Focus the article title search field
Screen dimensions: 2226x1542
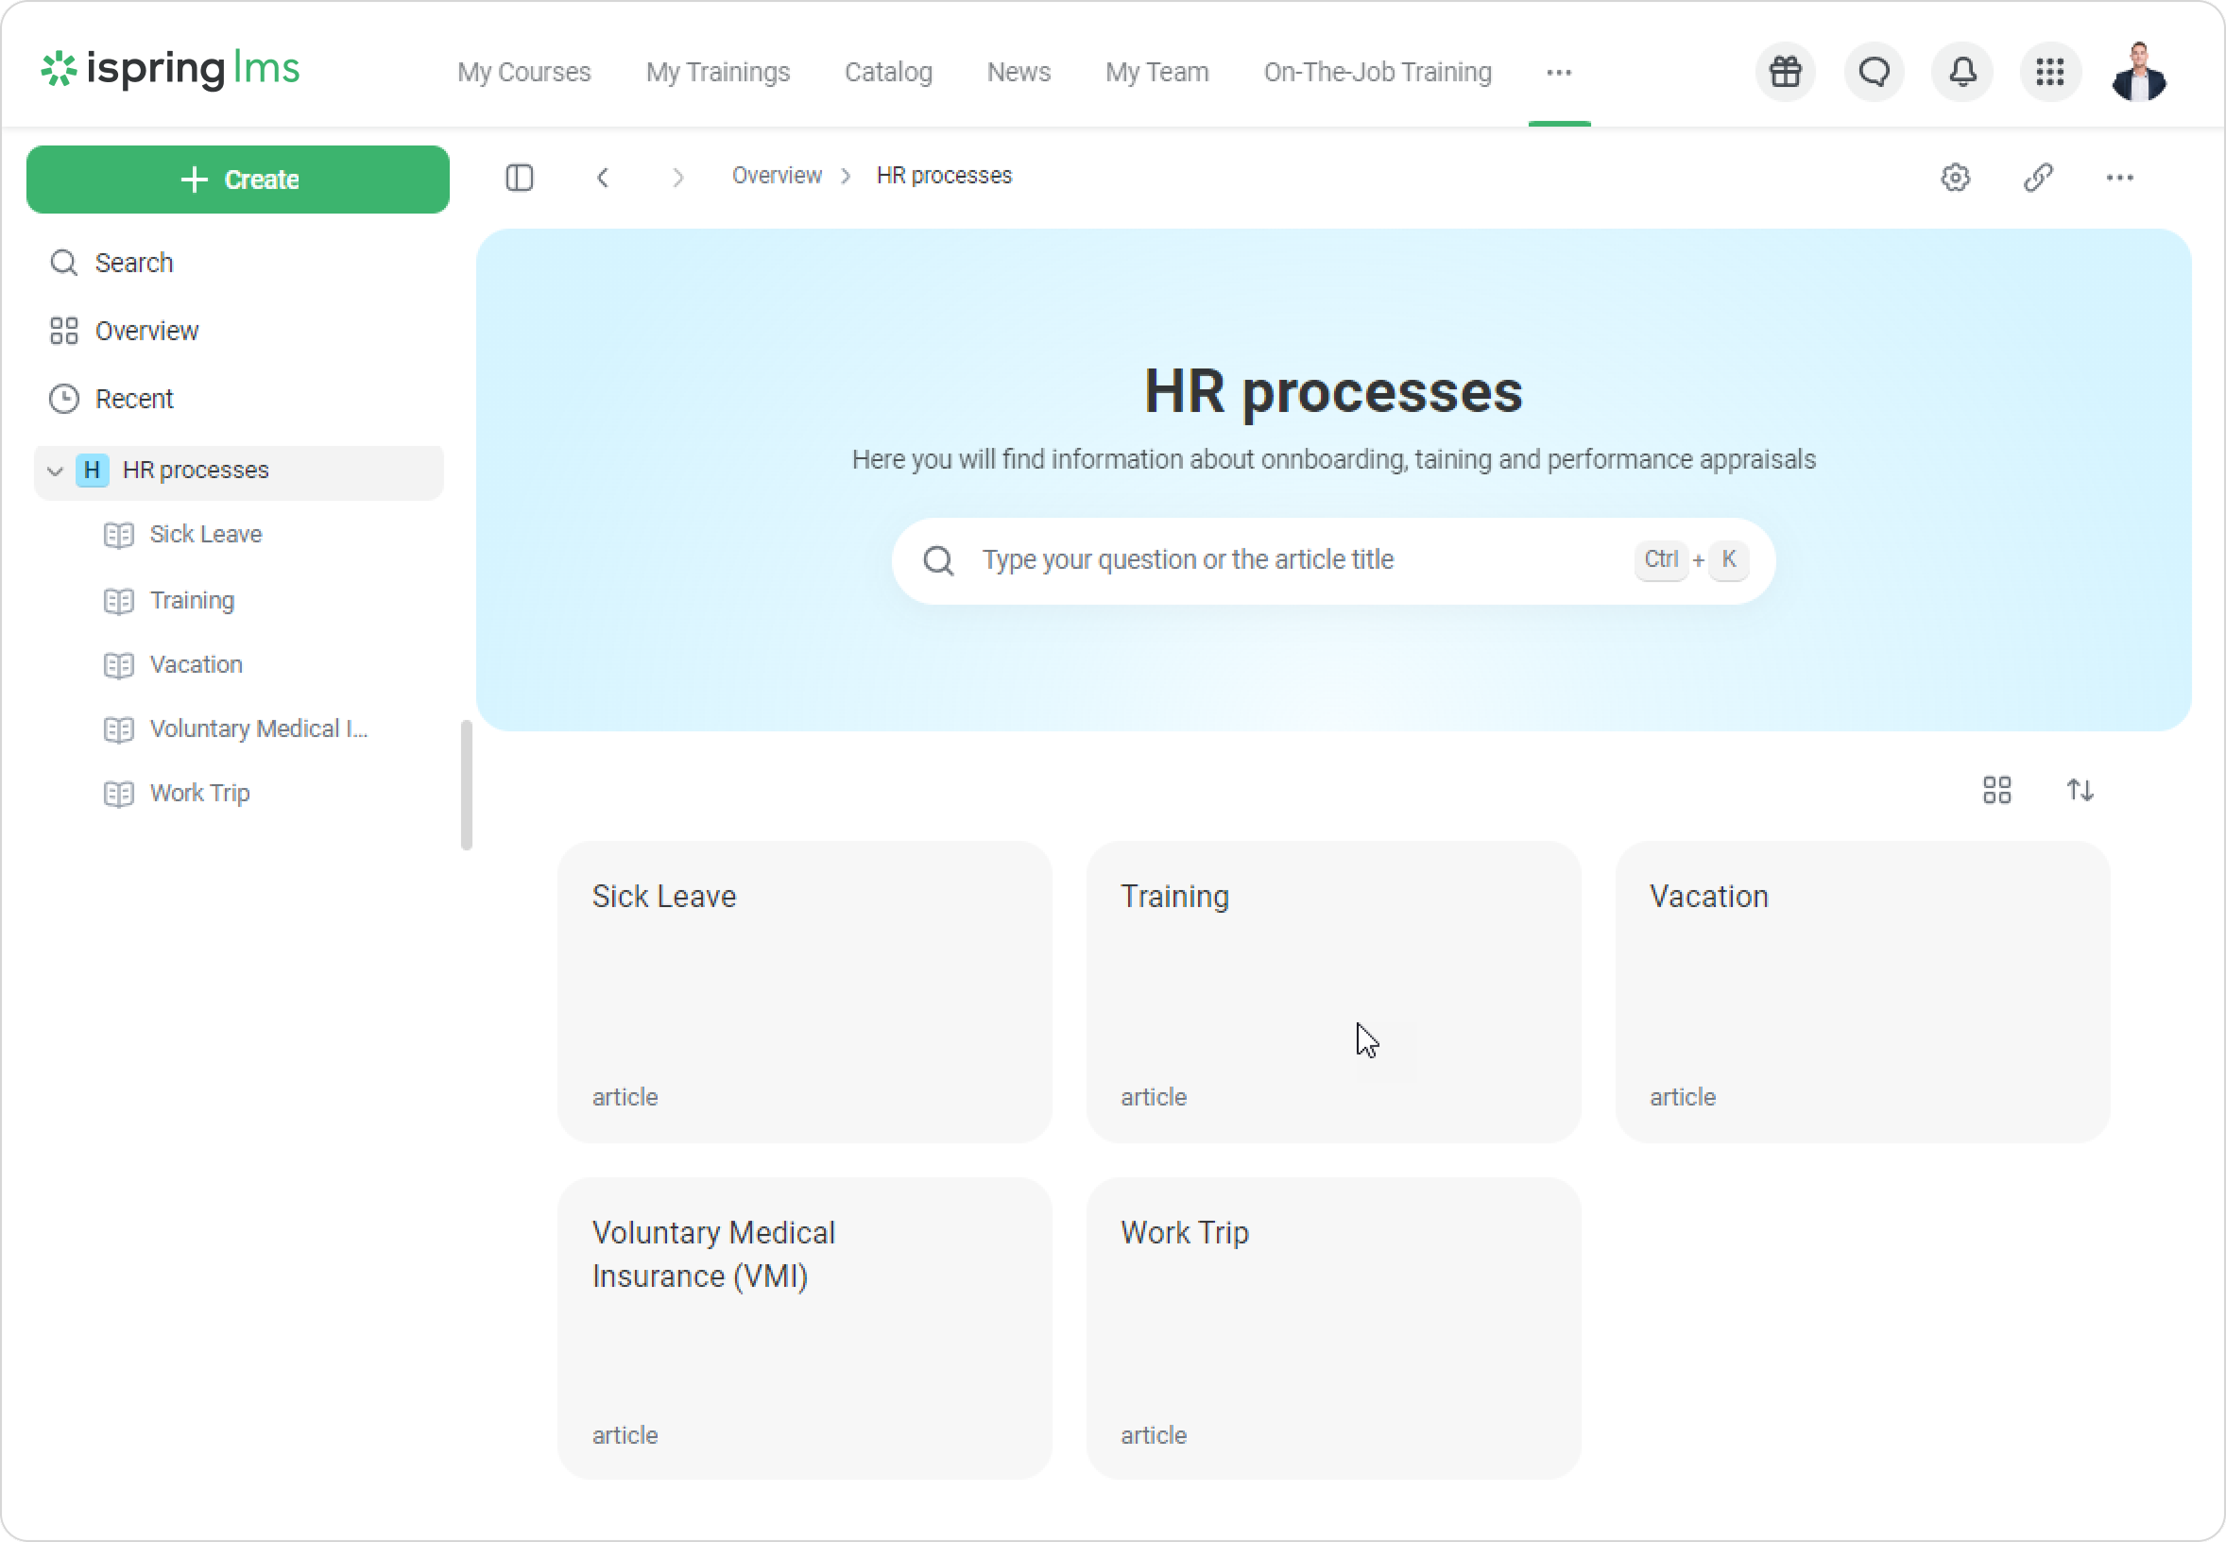click(1294, 560)
